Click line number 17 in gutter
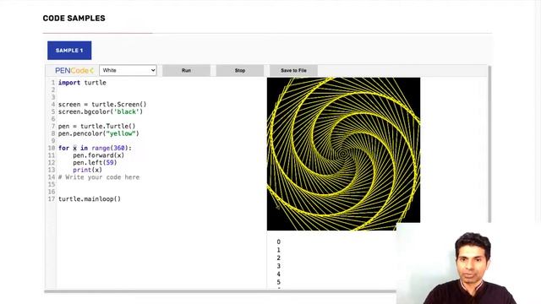Screen dimensions: 541x304 click(x=52, y=199)
